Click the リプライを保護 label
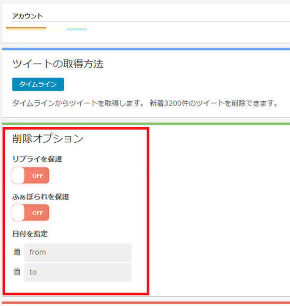 tap(37, 159)
